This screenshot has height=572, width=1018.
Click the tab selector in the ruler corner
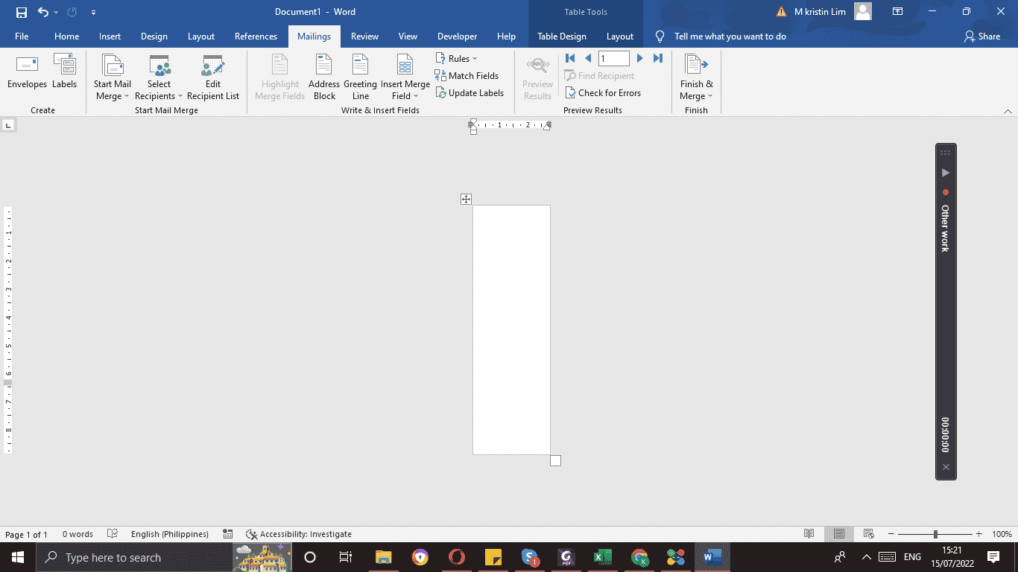pos(8,125)
